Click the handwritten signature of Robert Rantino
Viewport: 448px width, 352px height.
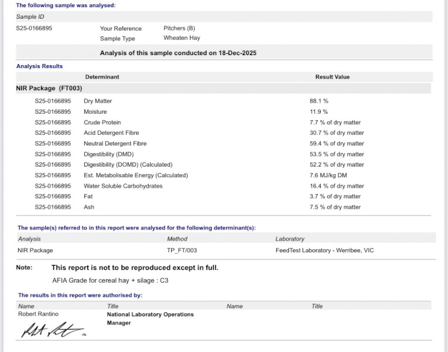click(53, 331)
